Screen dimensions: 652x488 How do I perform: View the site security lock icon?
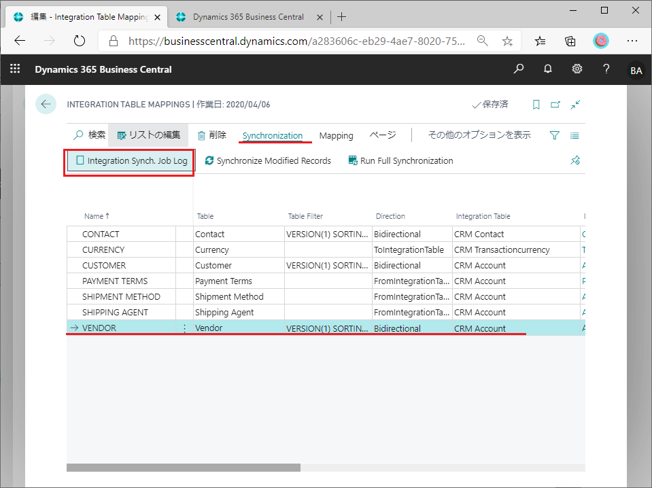click(x=113, y=41)
